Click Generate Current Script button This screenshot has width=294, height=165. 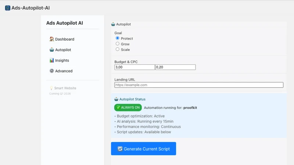[x=143, y=148]
